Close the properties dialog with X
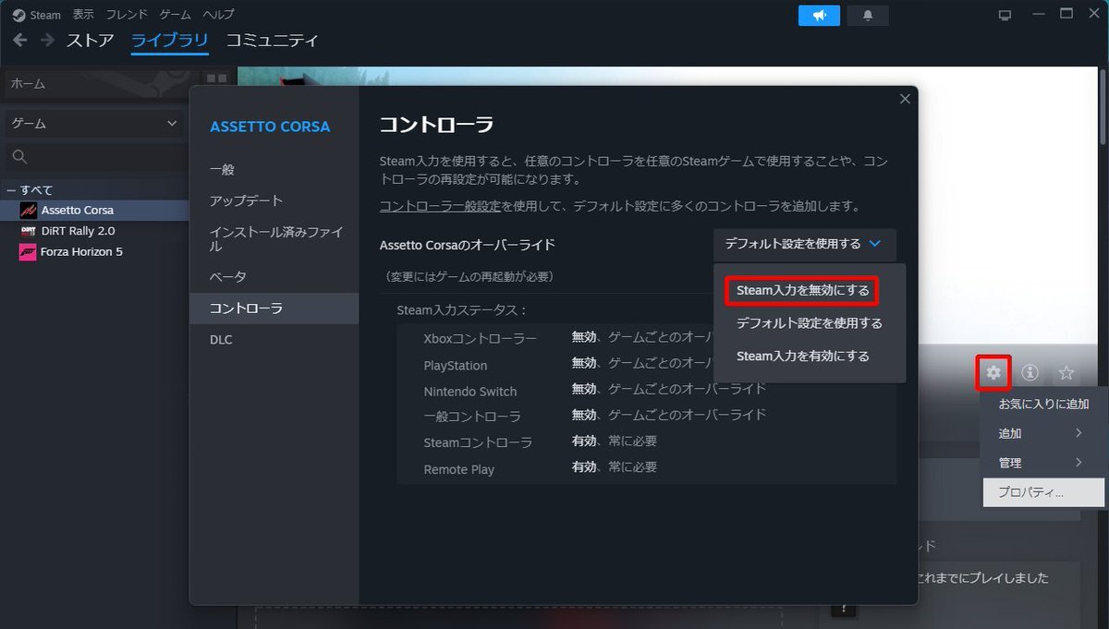The width and height of the screenshot is (1109, 629). click(x=905, y=99)
